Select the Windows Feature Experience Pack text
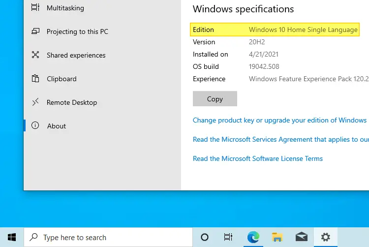 pos(309,79)
